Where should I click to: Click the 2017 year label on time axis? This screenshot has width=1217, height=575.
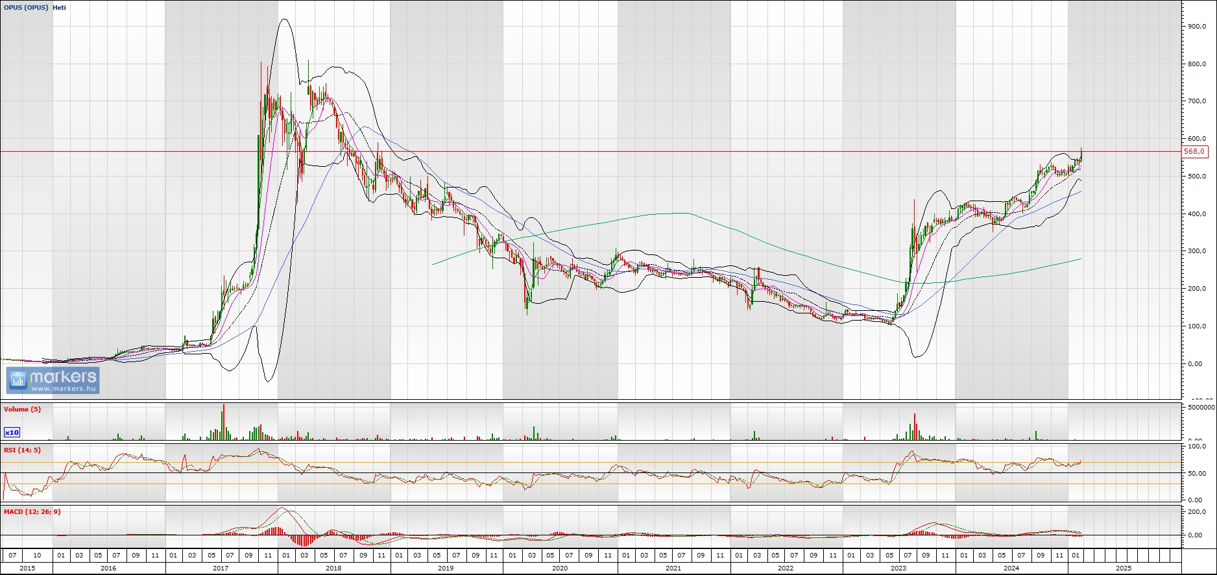221,569
